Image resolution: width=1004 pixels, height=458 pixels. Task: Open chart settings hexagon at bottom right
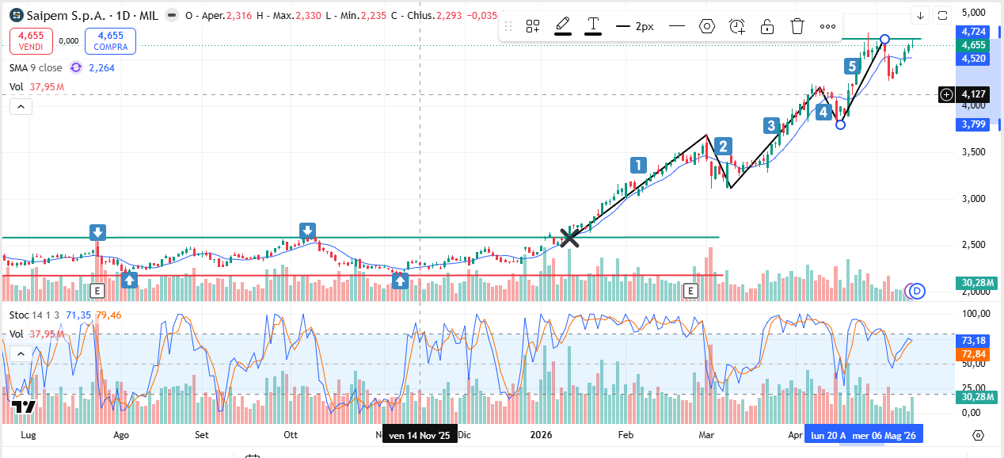click(x=978, y=435)
